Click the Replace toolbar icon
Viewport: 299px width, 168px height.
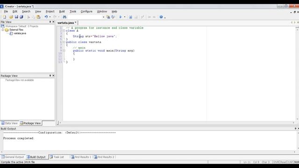pyautogui.click(x=113, y=17)
